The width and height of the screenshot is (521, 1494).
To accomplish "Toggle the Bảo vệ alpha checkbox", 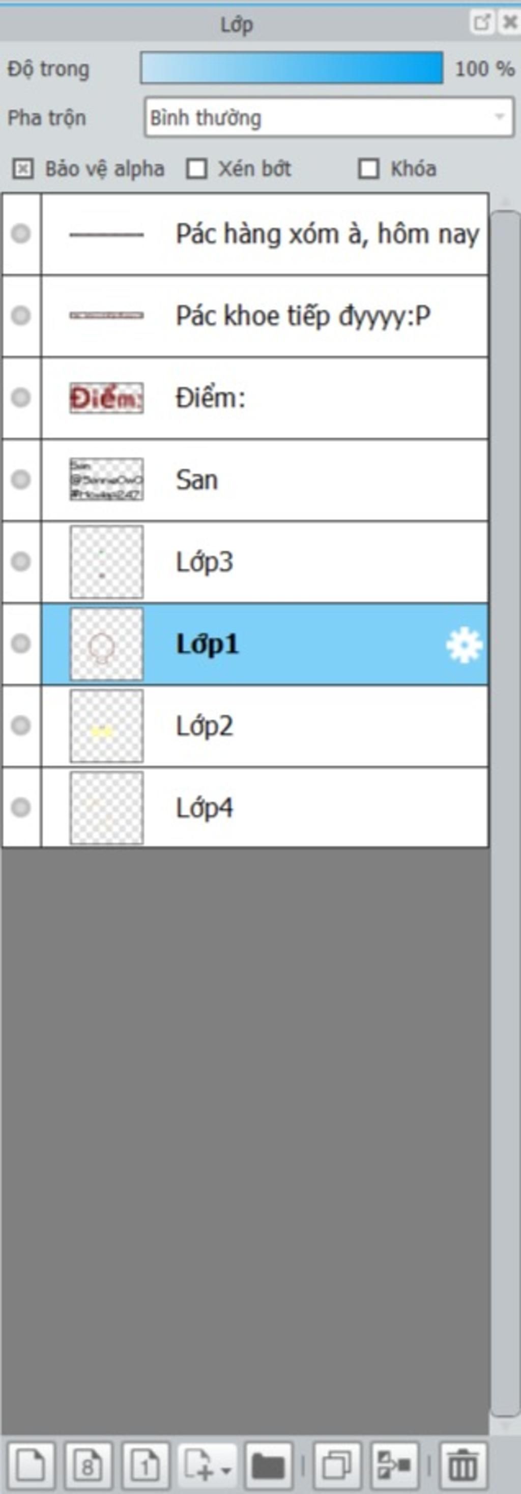I will (22, 170).
